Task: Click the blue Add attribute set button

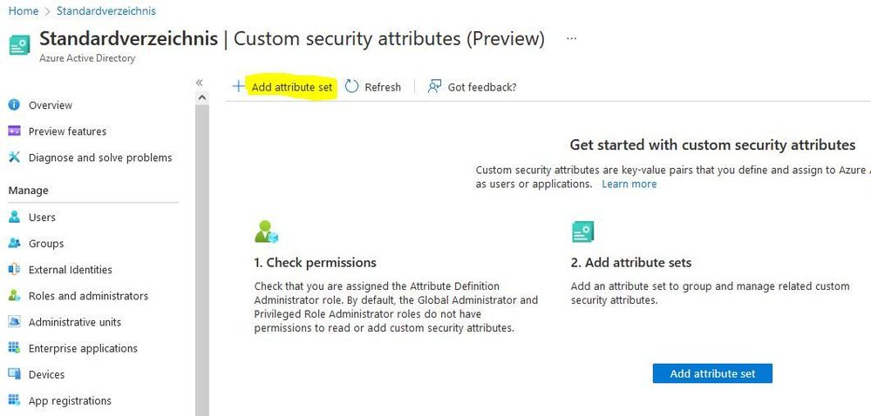Action: [x=712, y=373]
